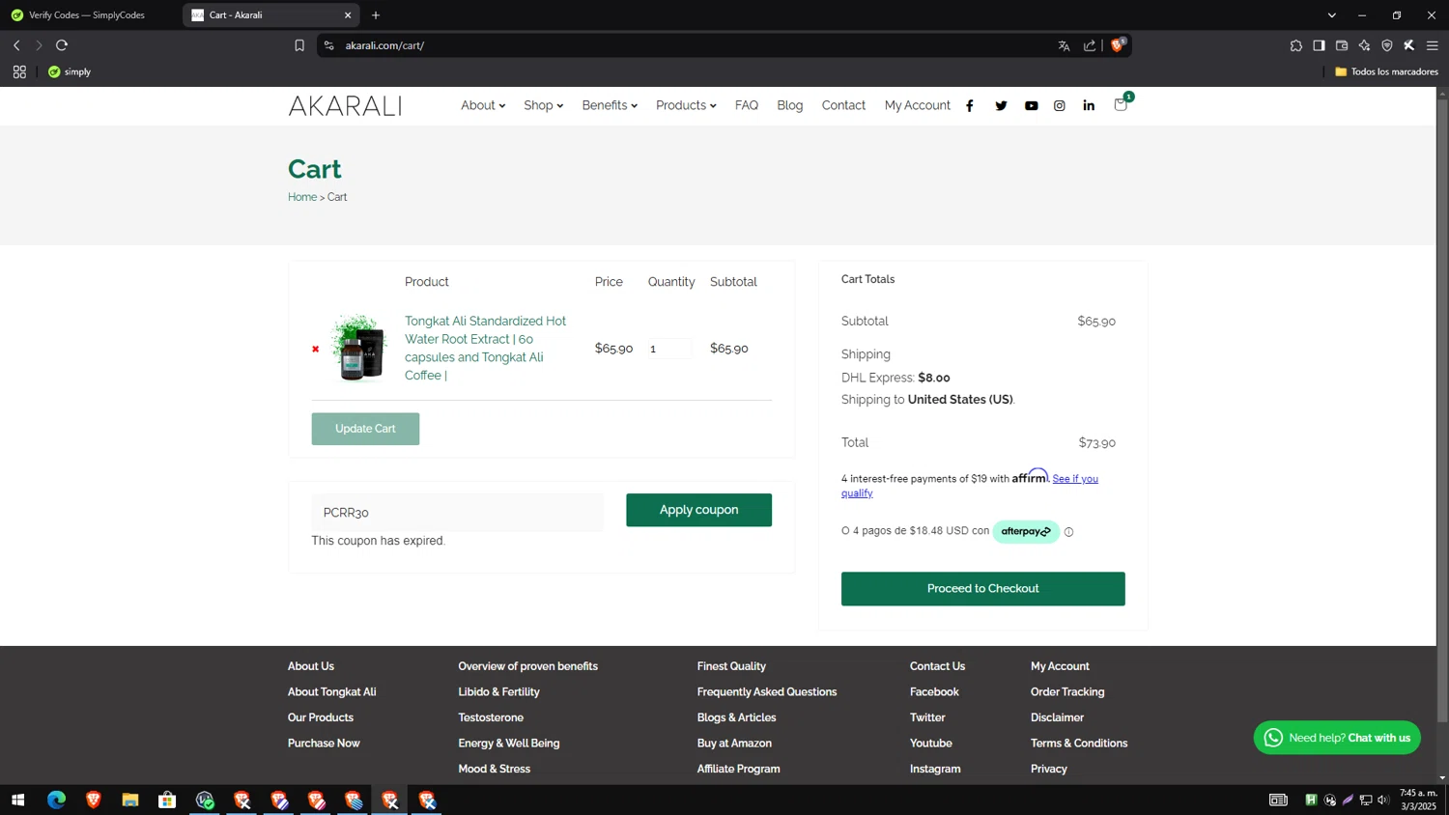Click the coupon code input field
1449x815 pixels.
click(458, 513)
